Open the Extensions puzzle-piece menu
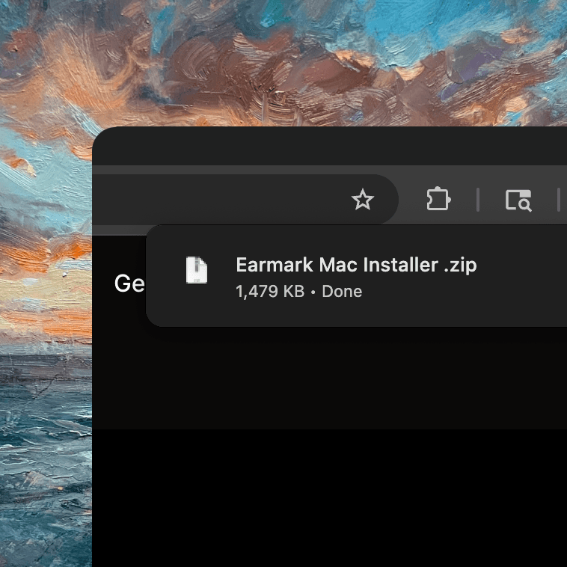 tap(438, 199)
